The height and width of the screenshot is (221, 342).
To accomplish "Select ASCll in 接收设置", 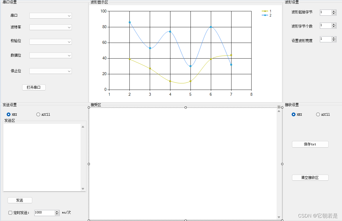I will pyautogui.click(x=323, y=114).
